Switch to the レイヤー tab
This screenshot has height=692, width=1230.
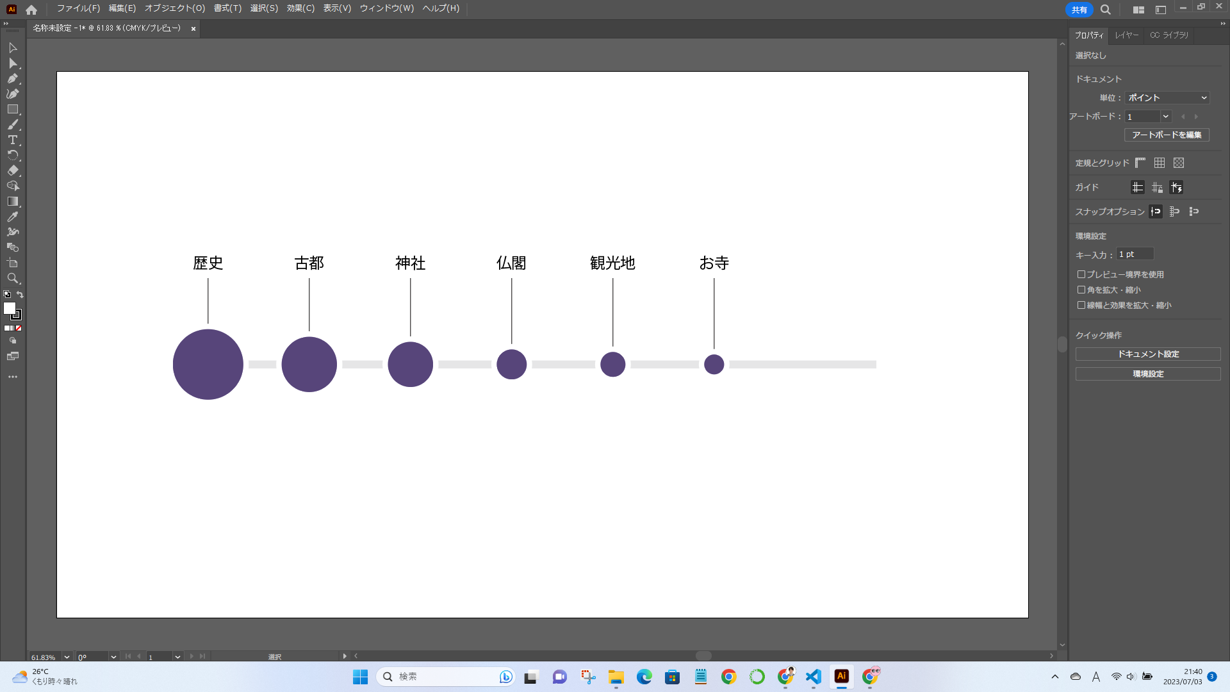pyautogui.click(x=1126, y=35)
